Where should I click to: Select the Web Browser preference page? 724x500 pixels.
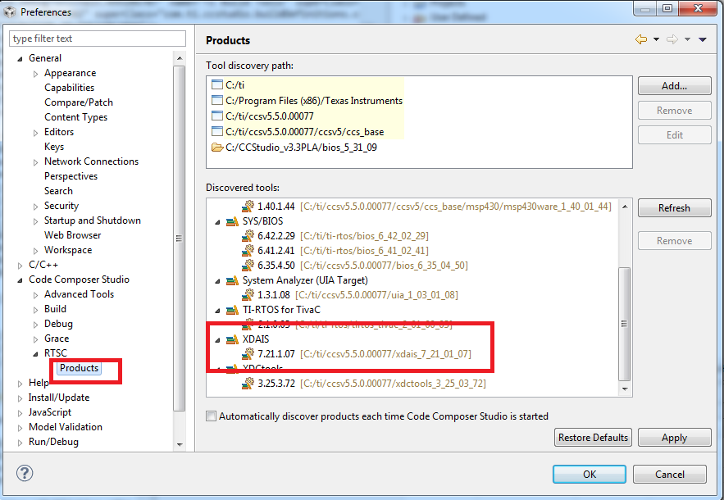(x=72, y=235)
